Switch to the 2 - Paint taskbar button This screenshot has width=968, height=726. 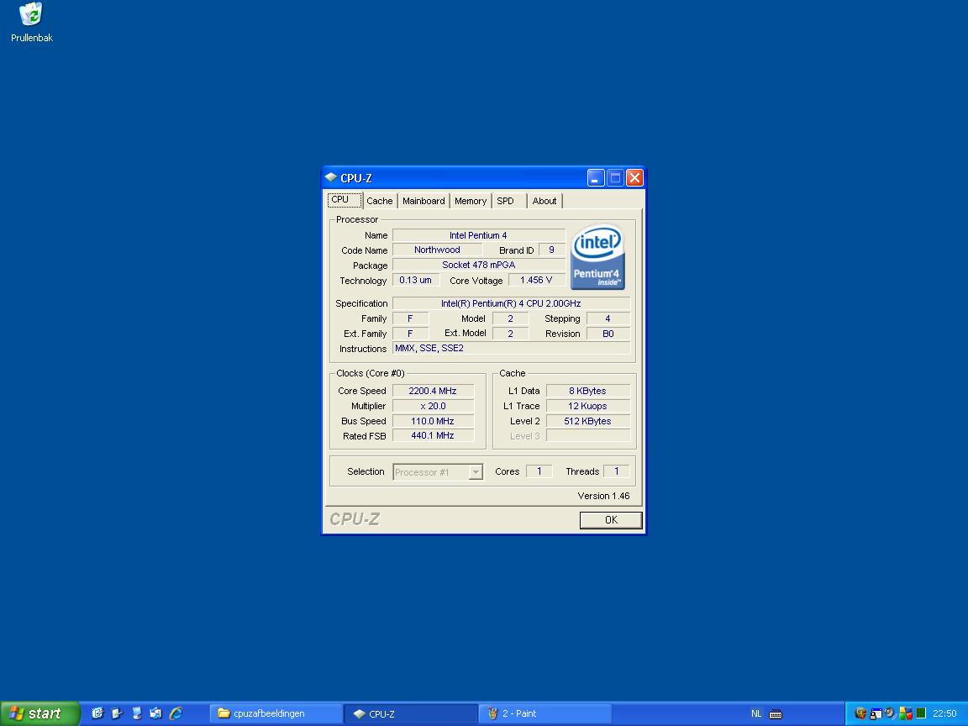click(x=545, y=713)
